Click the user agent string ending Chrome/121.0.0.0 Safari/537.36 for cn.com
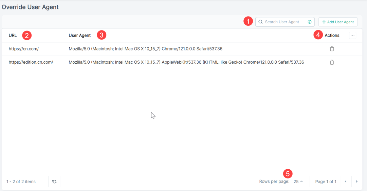367x191 pixels. click(145, 49)
